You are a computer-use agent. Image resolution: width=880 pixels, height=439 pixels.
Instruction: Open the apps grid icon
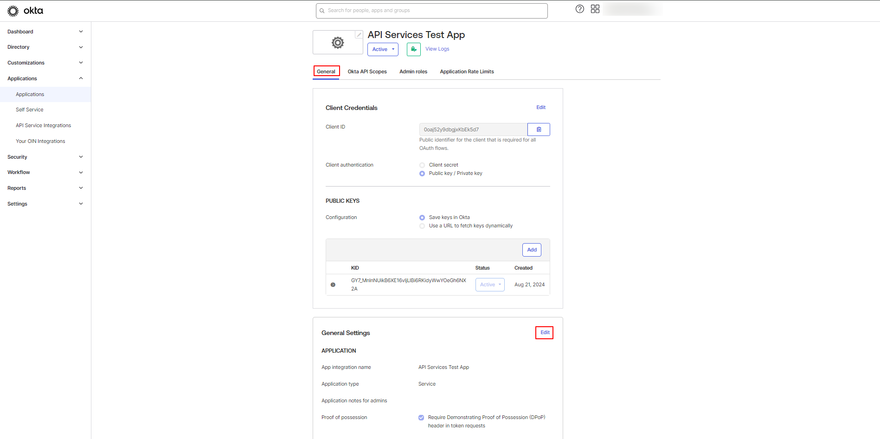595,9
